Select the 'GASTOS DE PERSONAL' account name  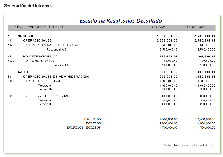tap(43, 81)
